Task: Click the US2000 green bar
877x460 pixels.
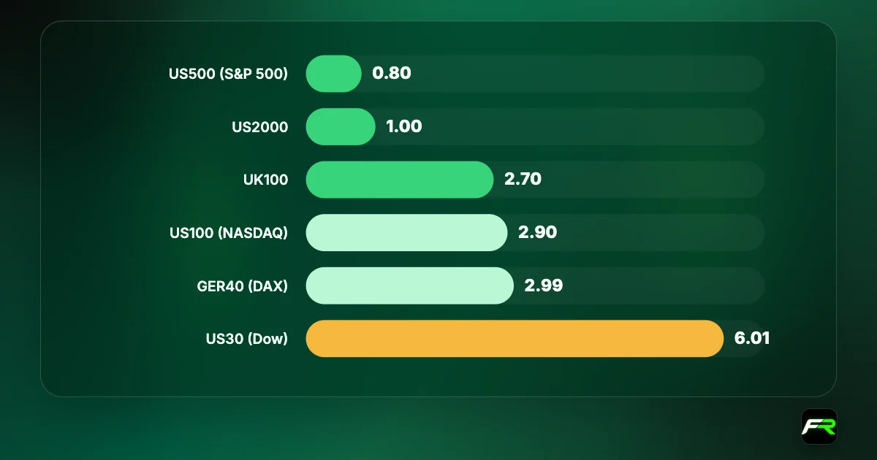Action: (x=341, y=126)
